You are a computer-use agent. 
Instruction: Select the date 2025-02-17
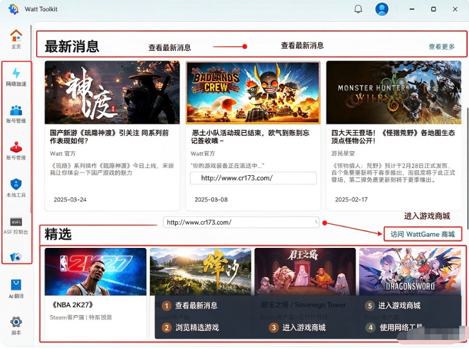pos(351,200)
